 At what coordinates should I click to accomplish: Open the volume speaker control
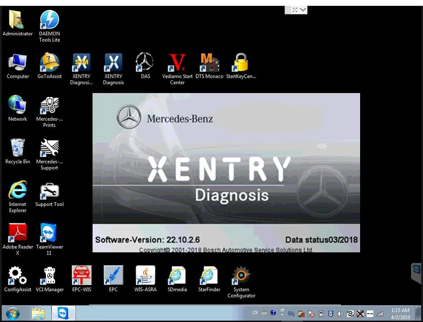340,314
